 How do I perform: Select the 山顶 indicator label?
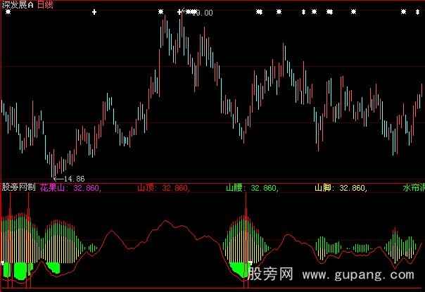point(146,189)
